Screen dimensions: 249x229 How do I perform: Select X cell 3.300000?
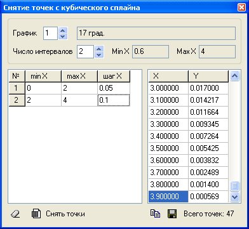point(168,124)
